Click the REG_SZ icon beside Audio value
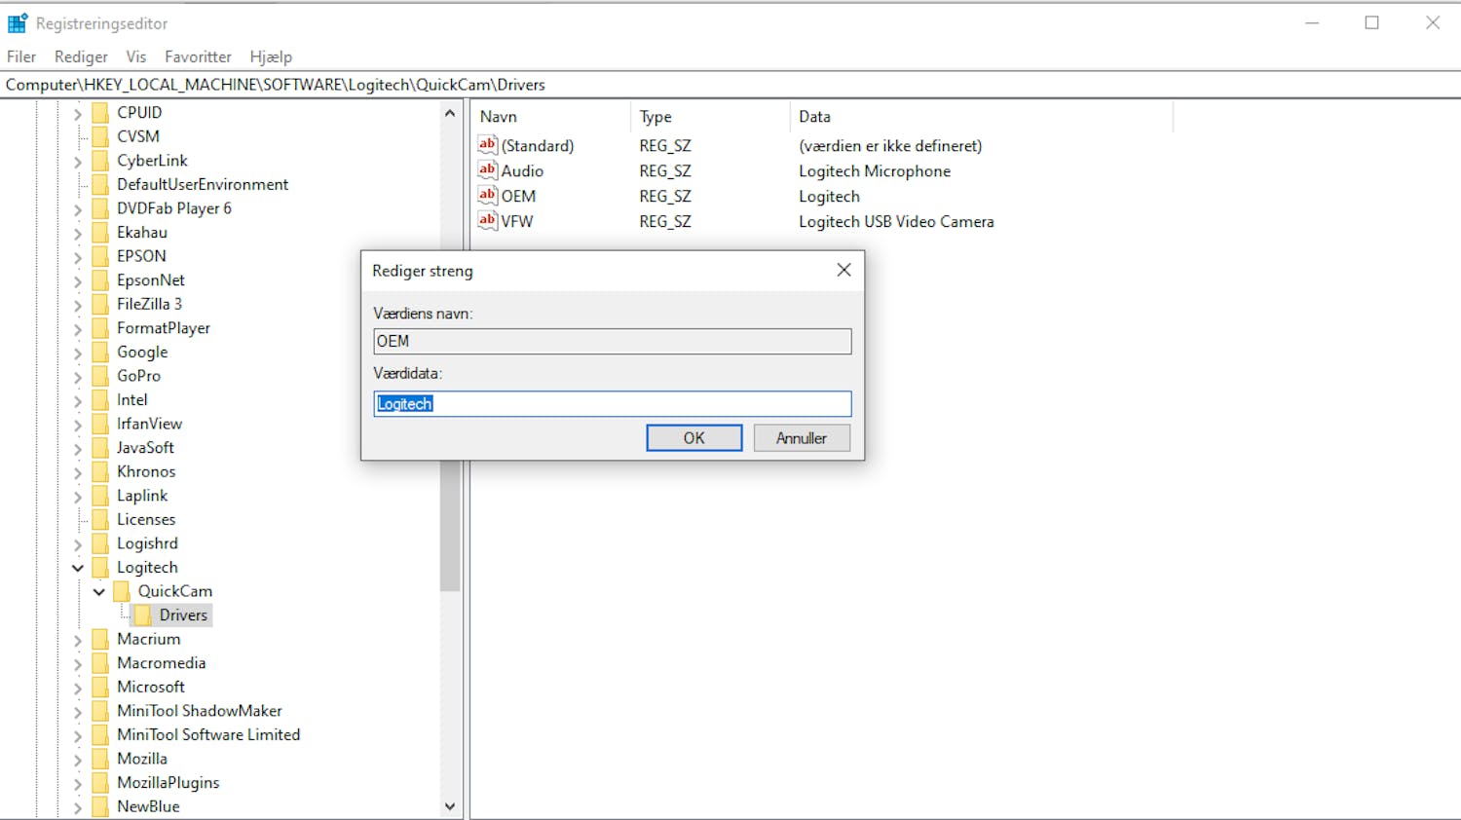Screen dimensions: 1461x820 pos(488,170)
